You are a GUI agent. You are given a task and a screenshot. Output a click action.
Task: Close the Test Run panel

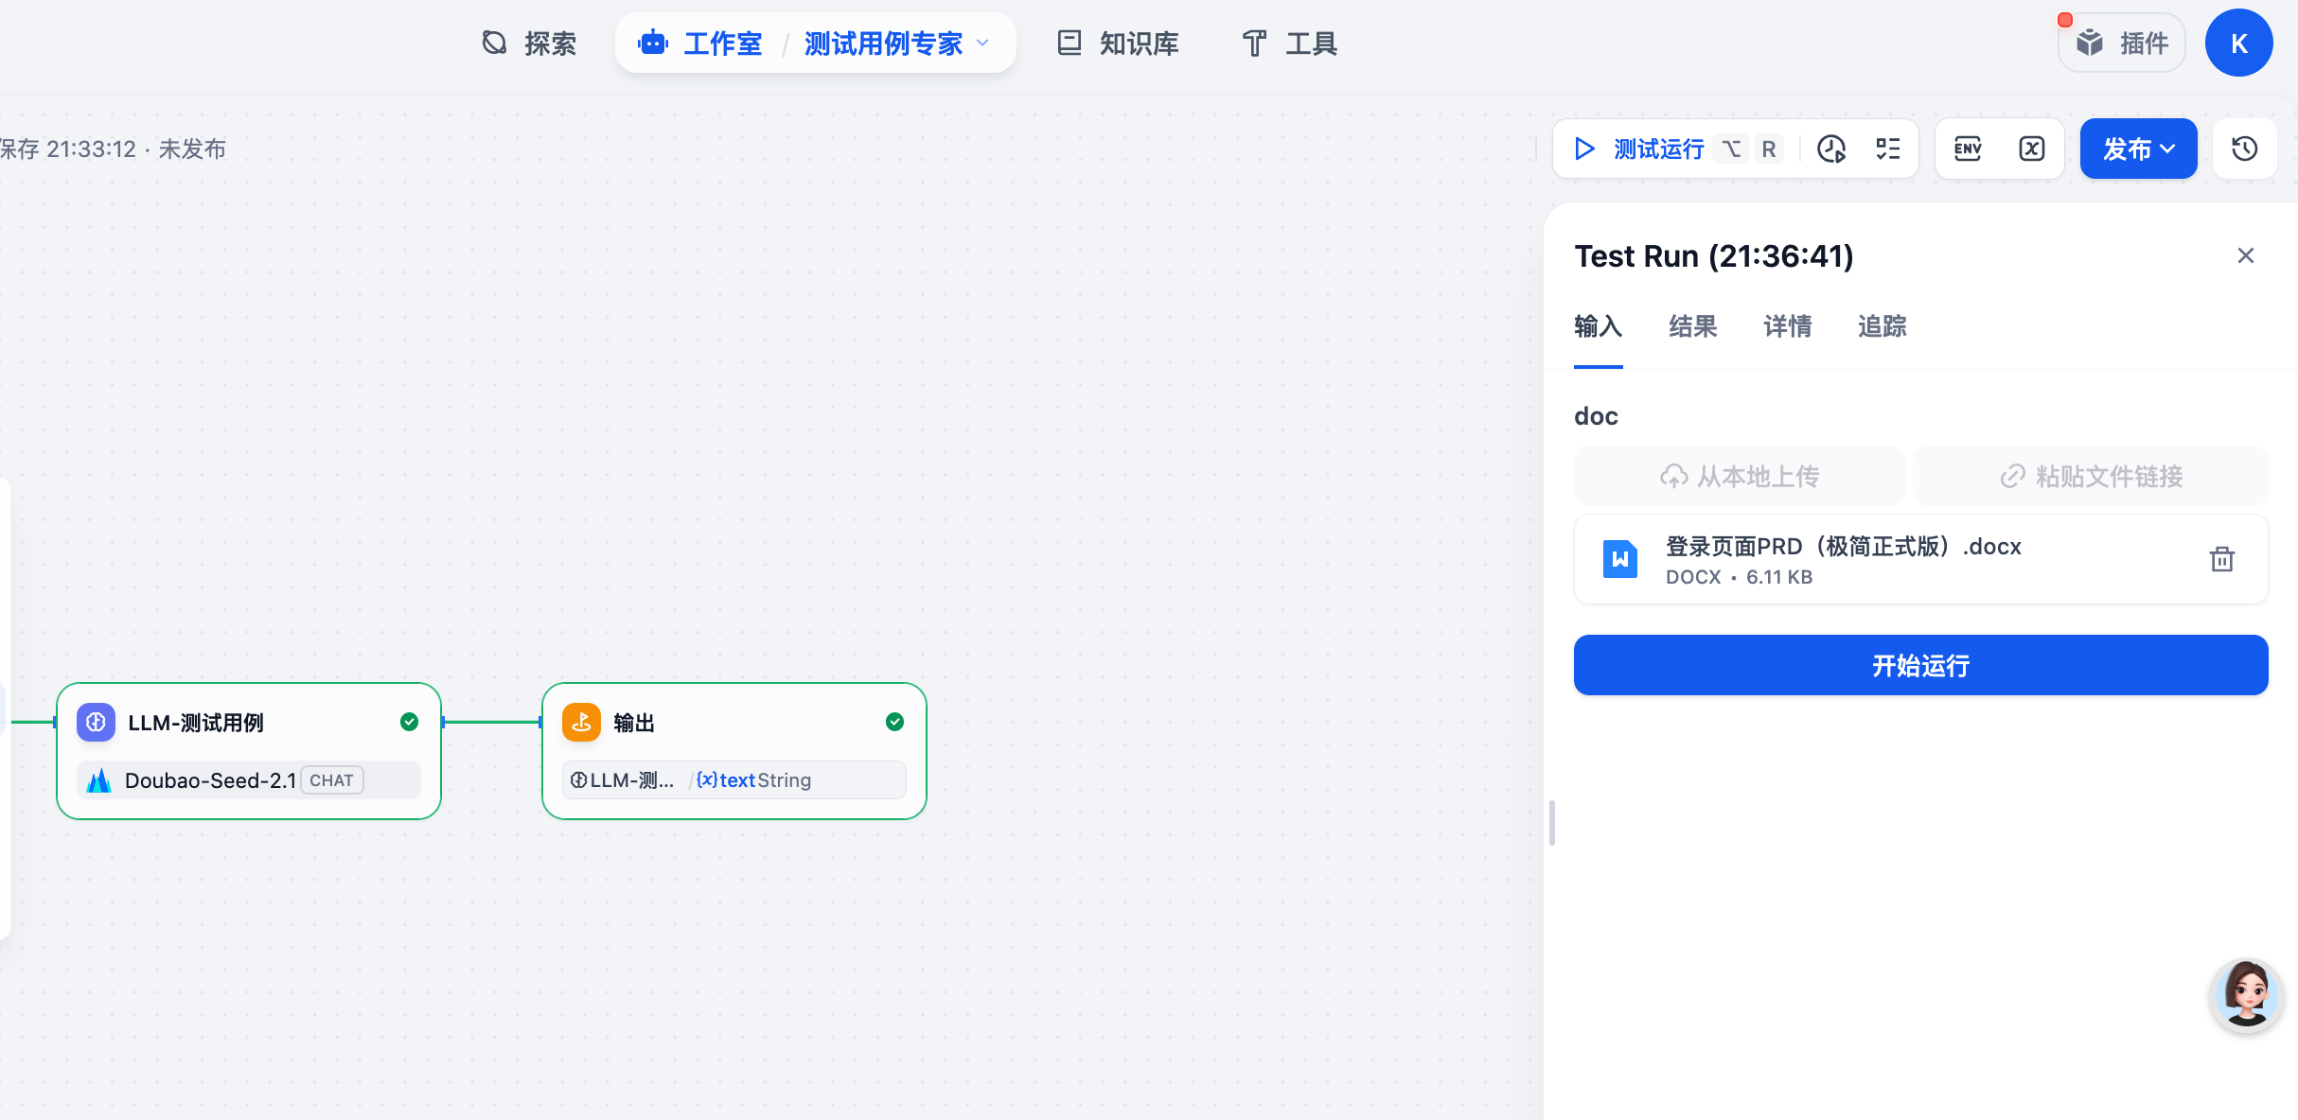click(x=2246, y=255)
